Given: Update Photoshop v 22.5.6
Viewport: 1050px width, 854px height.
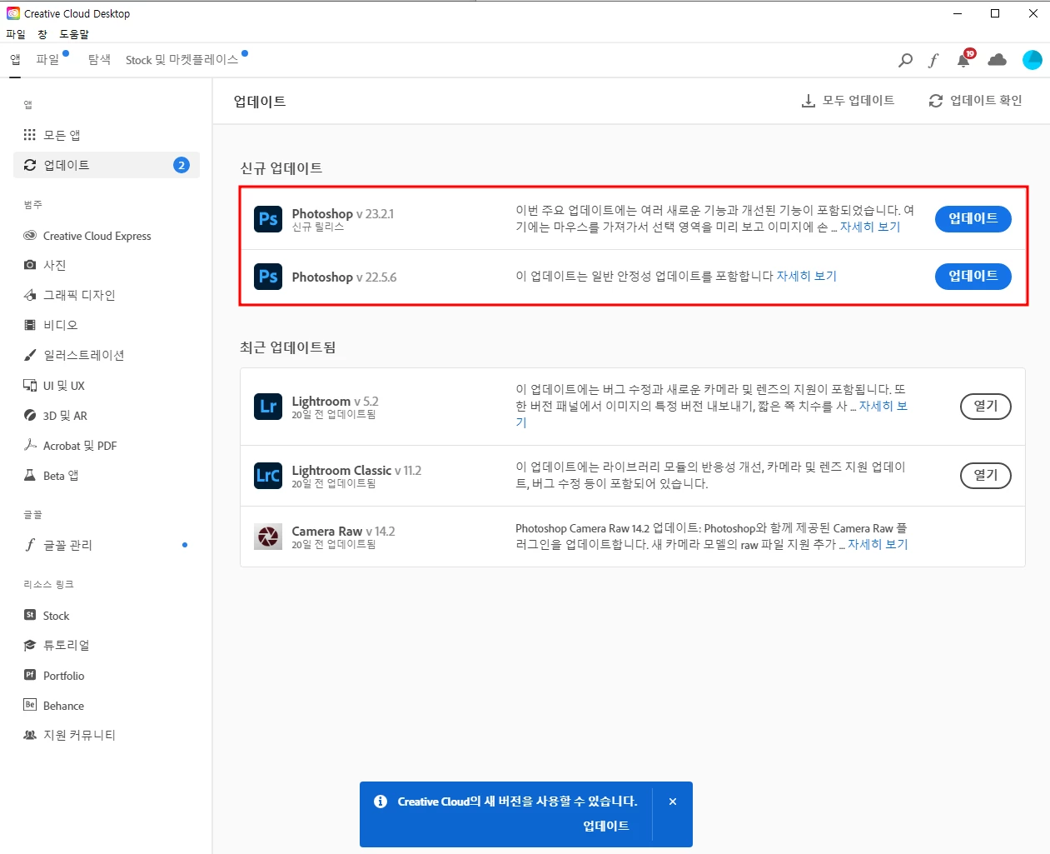Looking at the screenshot, I should pyautogui.click(x=973, y=276).
